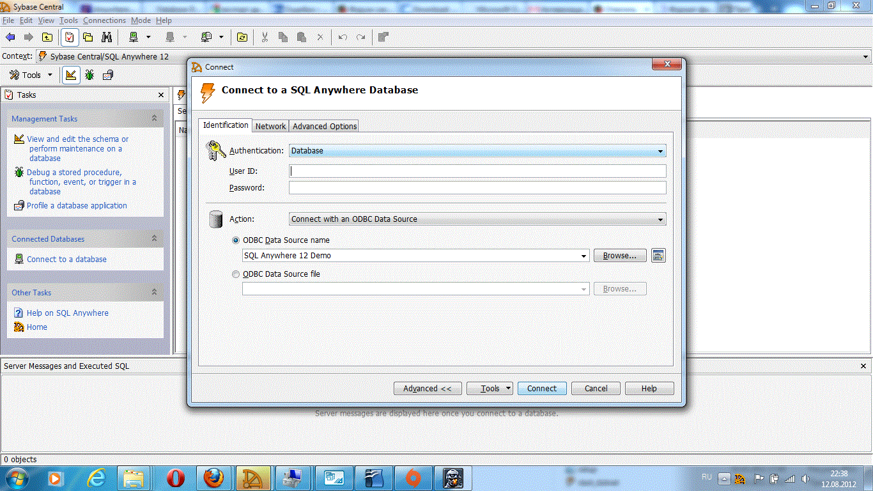Viewport: 873px width, 491px height.
Task: Click the scissors Cut icon
Action: (264, 37)
